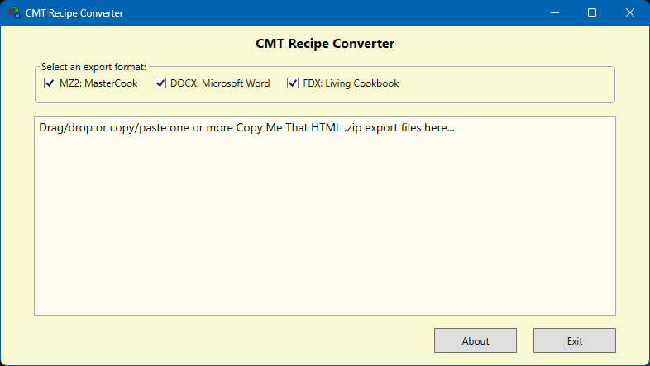Click the bottom edge of the drop area

(325, 313)
